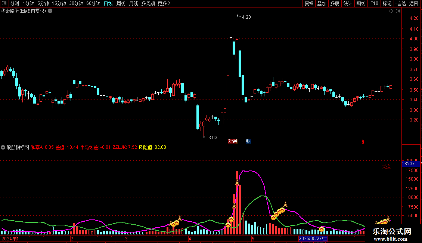The image size is (422, 243).
Task: Click the 和率A: 0.05 indicator value
Action: (x=42, y=147)
